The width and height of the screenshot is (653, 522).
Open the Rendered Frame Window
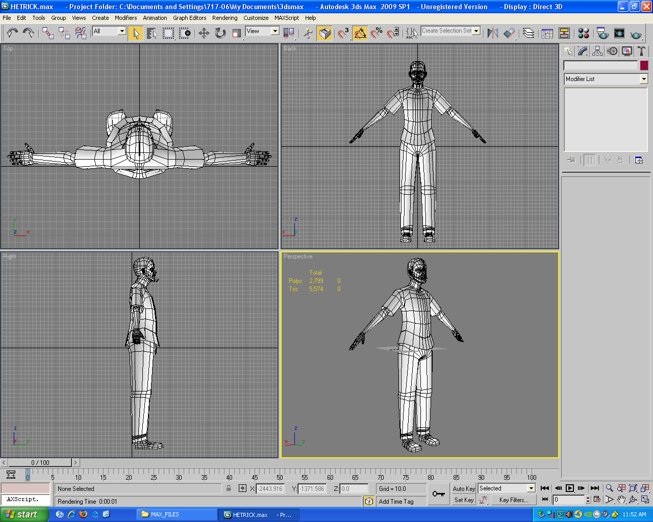[619, 33]
